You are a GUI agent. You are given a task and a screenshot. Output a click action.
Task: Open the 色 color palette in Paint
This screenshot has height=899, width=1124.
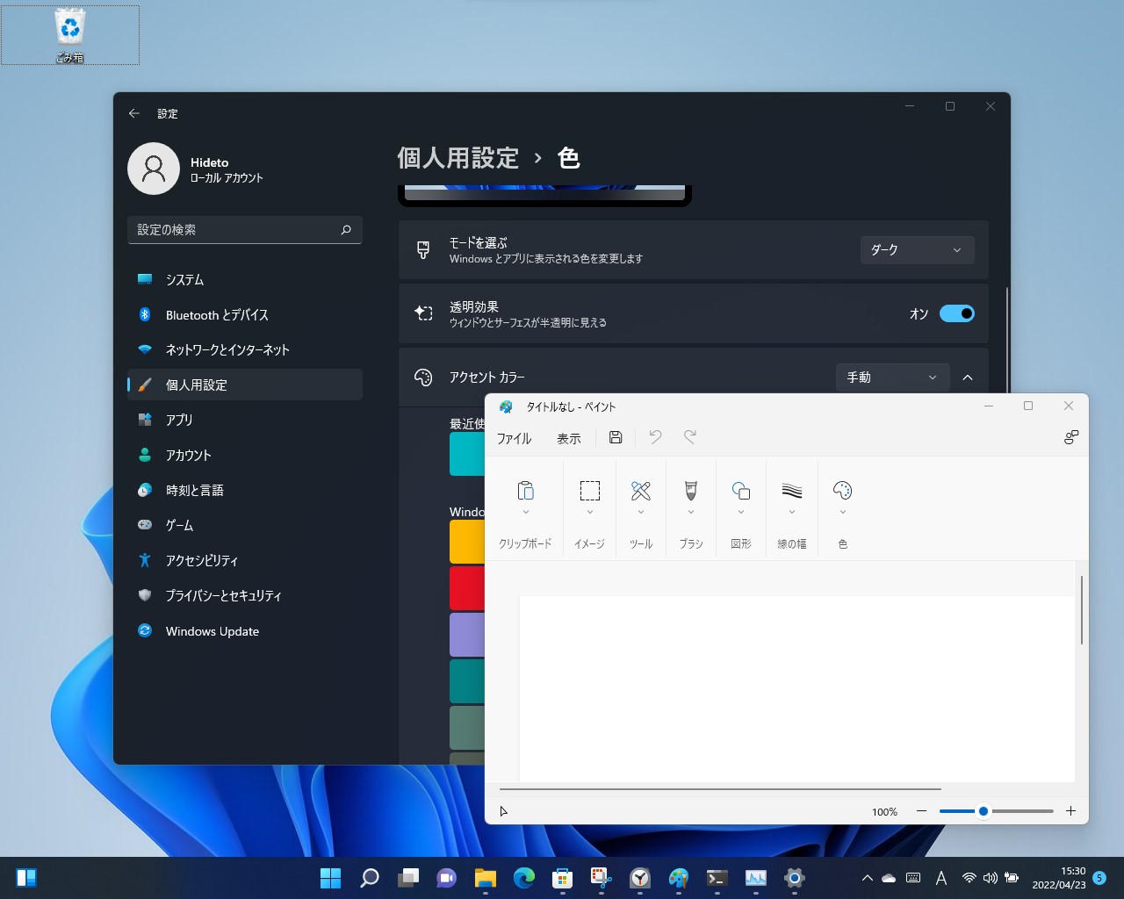pos(841,491)
